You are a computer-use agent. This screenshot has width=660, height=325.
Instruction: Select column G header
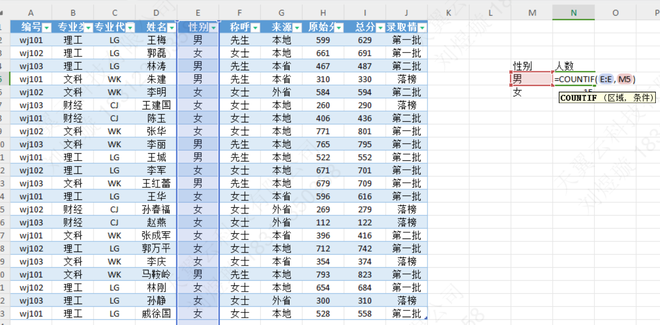pos(281,12)
